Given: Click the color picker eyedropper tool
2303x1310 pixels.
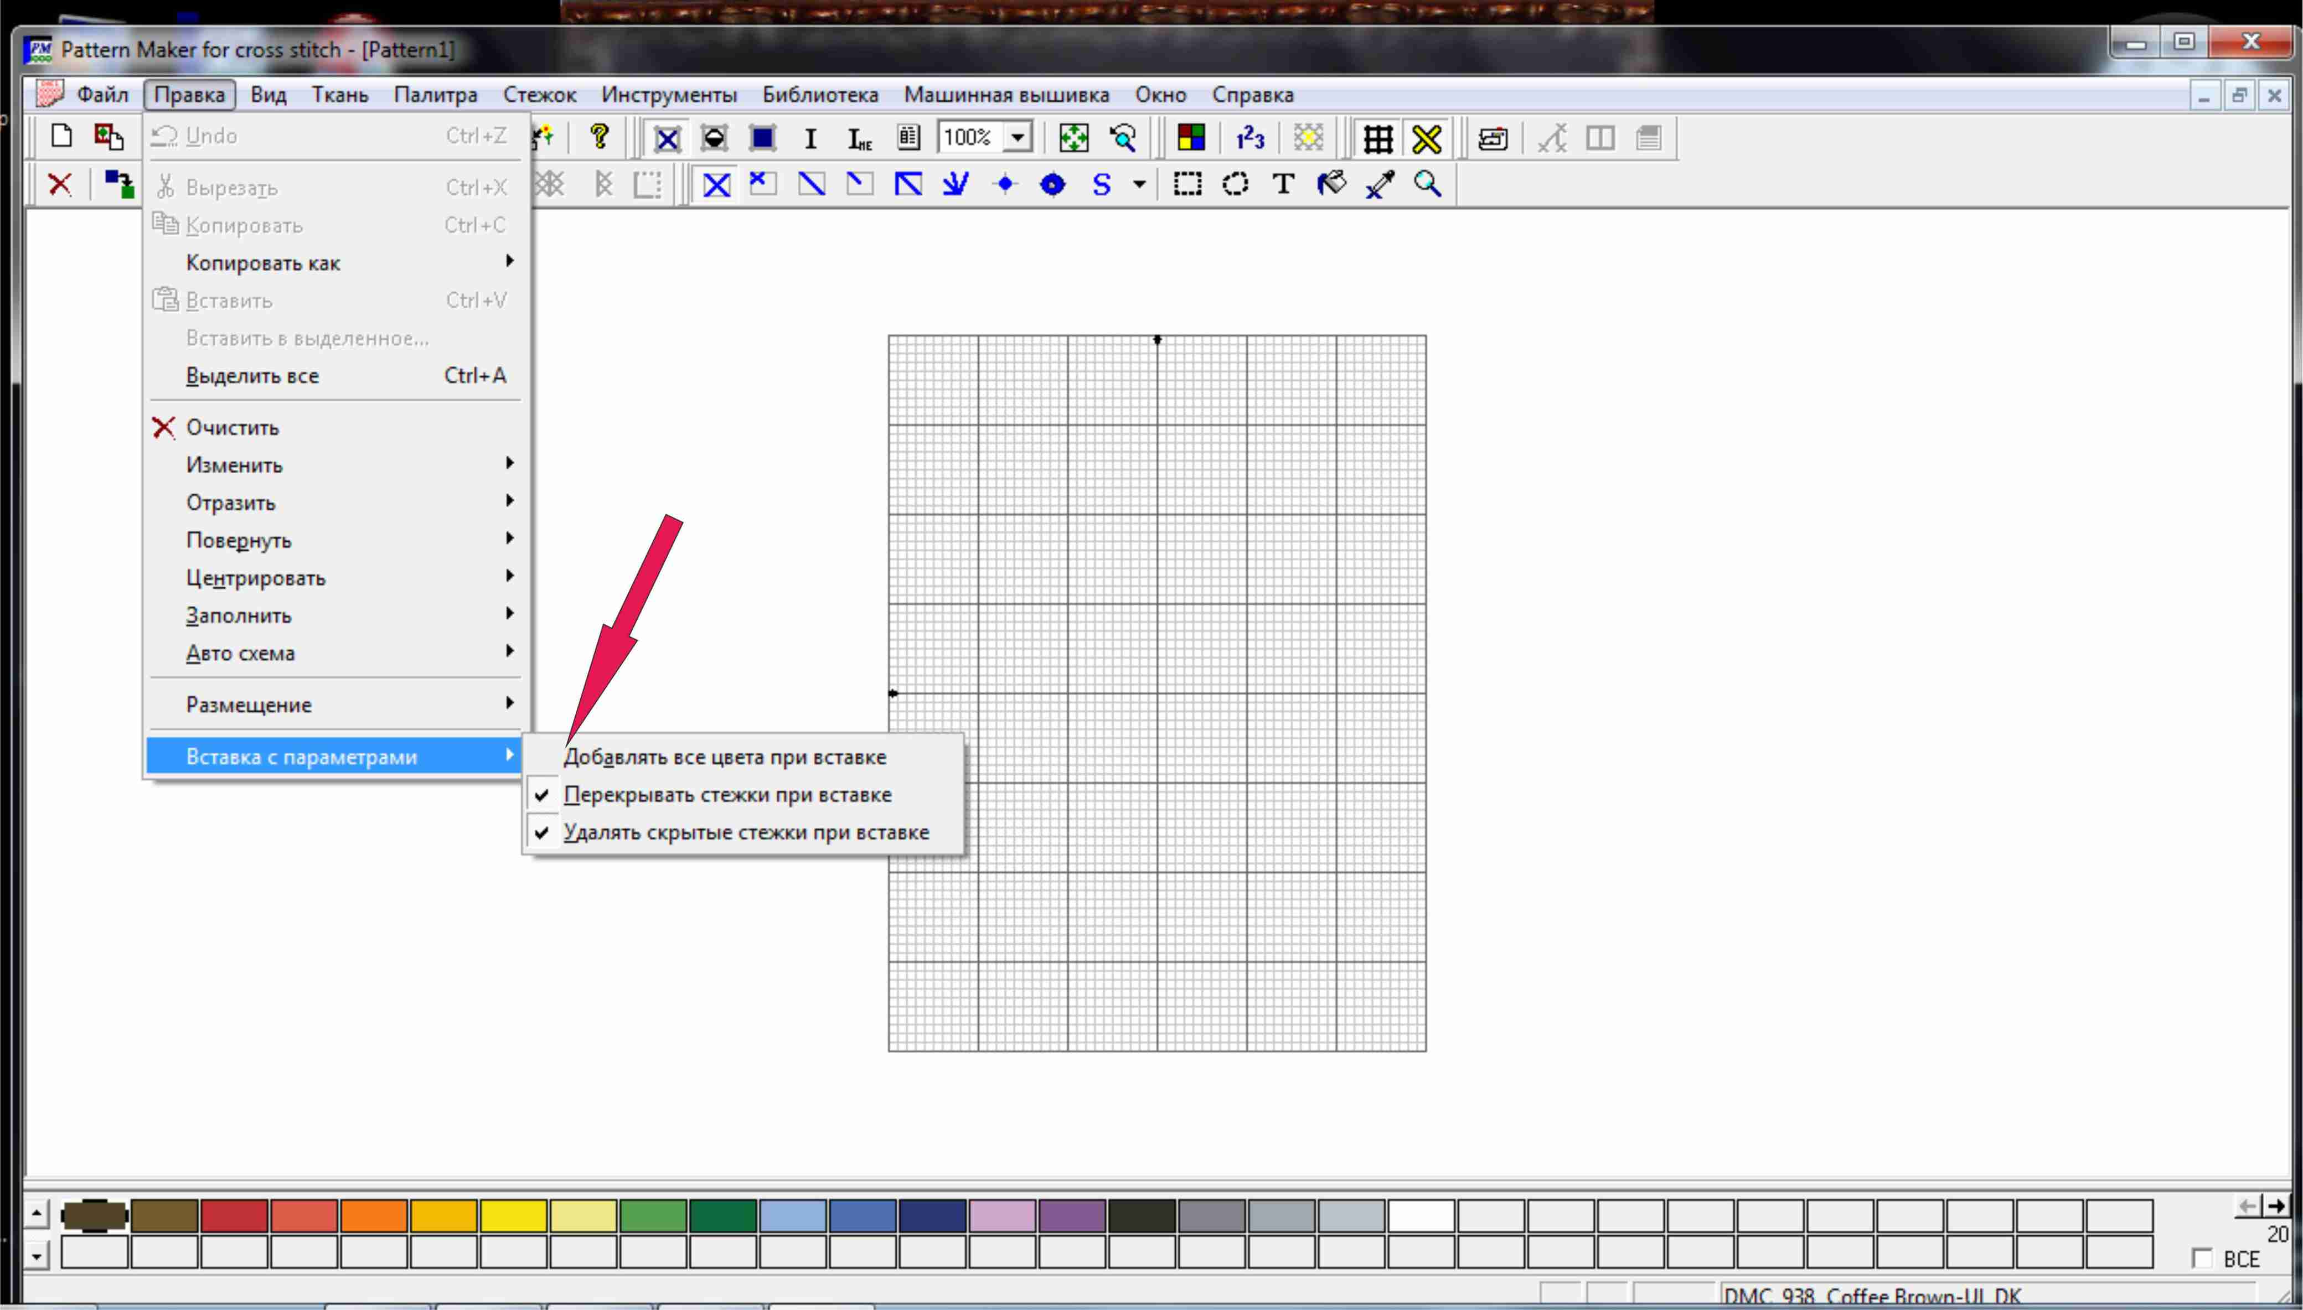Looking at the screenshot, I should coord(1380,184).
